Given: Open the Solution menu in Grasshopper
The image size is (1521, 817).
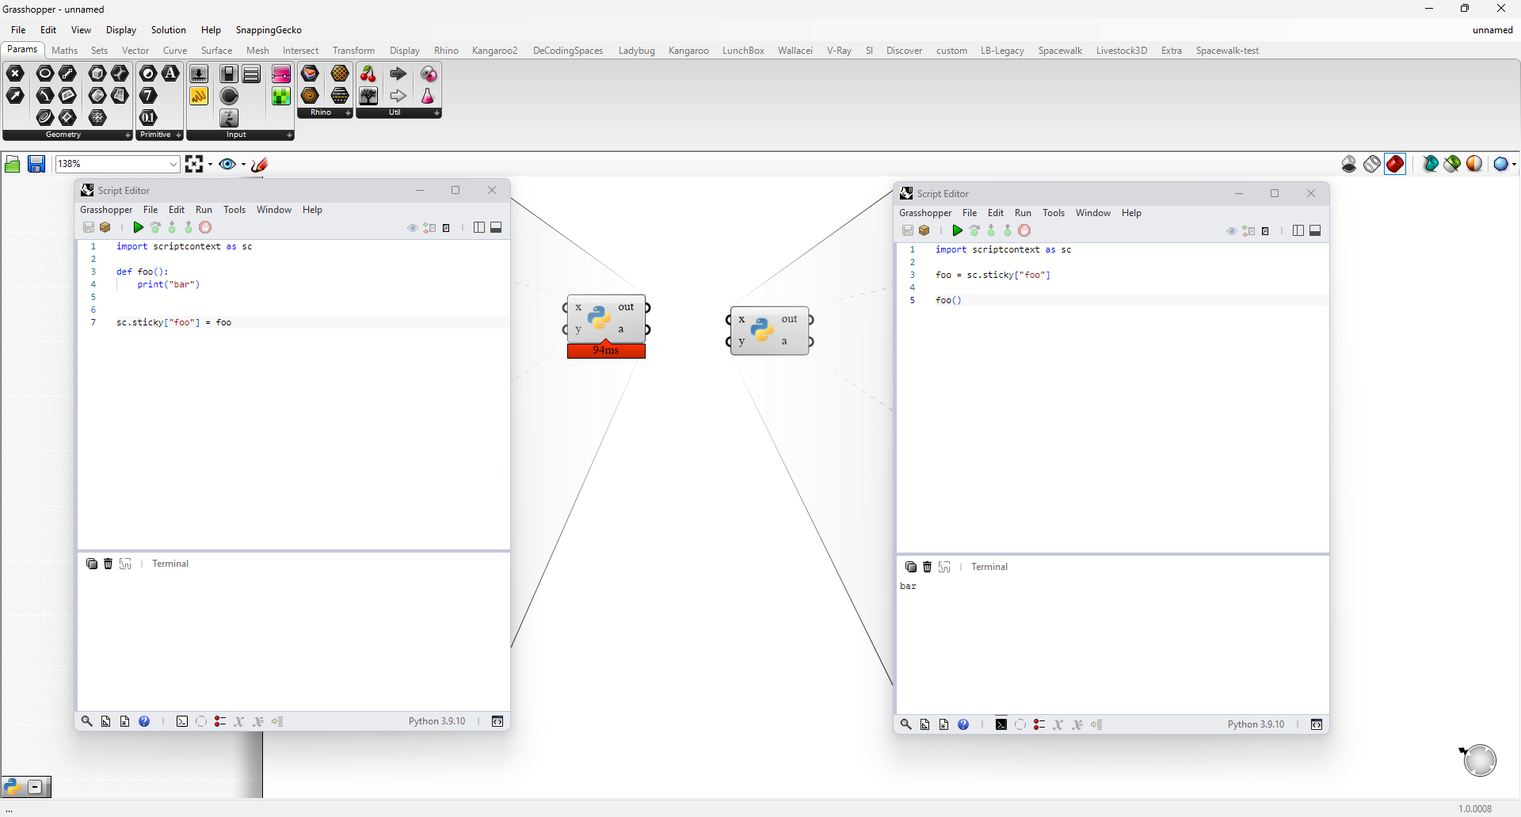Looking at the screenshot, I should coord(169,30).
